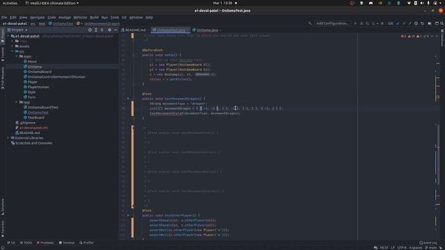Image resolution: width=445 pixels, height=250 pixels.
Task: Open the Navigate menu
Action: [38, 17]
